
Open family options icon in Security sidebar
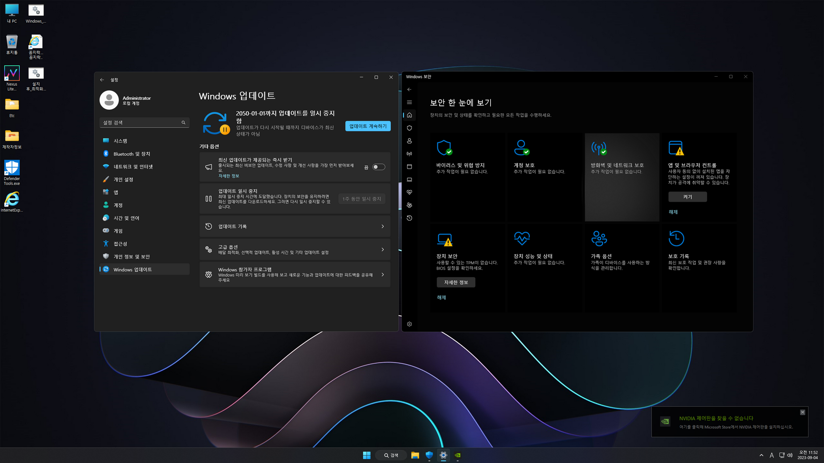pos(410,205)
